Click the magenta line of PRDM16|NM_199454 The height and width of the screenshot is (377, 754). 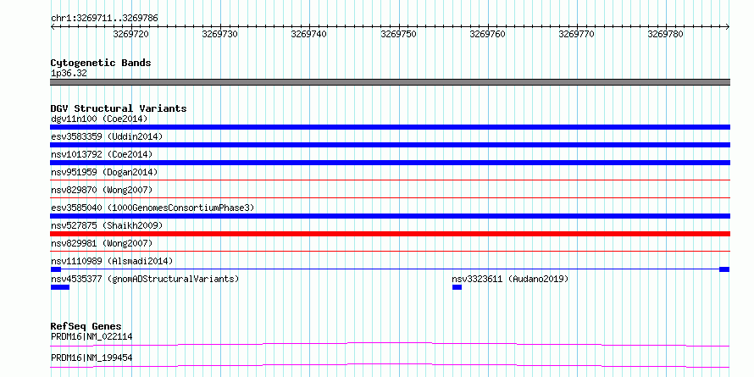(390, 365)
